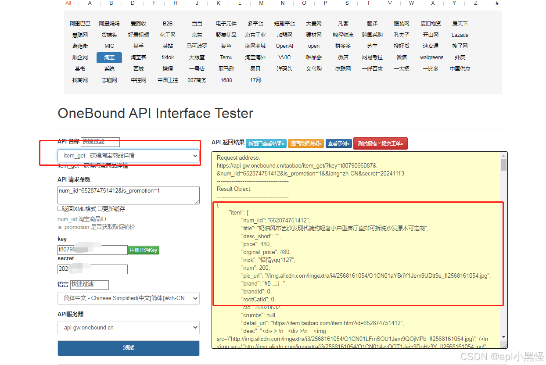546x365 pixels.
Task: Click the 查看示例 button
Action: tap(339, 143)
